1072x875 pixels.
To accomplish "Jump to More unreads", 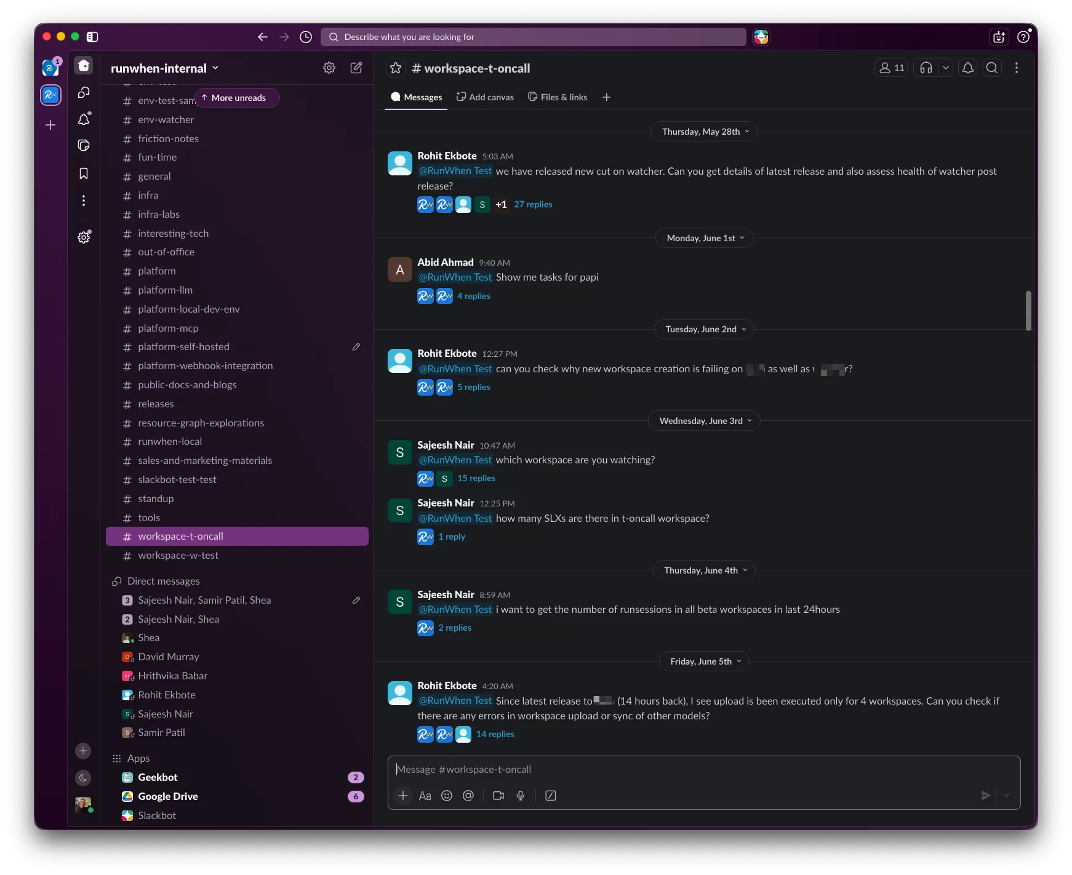I will 237,98.
